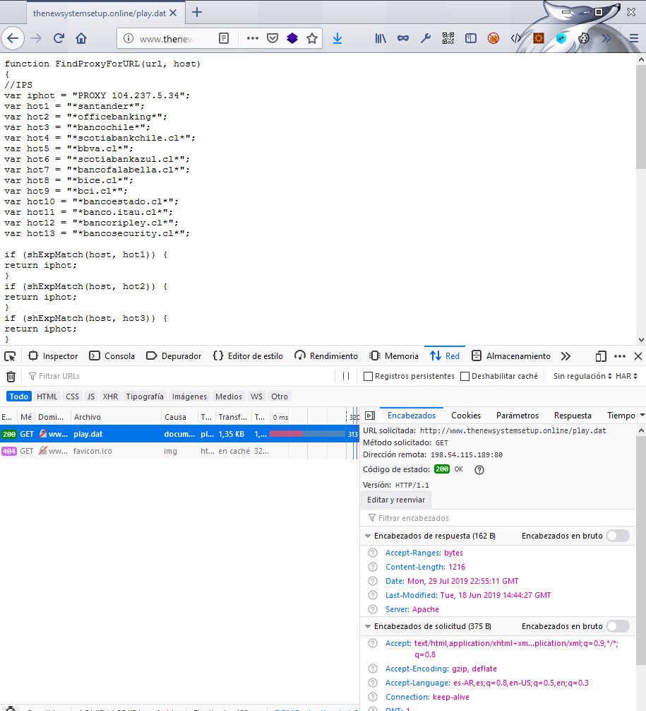
Task: Close the play.dat browser tab
Action: click(x=173, y=13)
